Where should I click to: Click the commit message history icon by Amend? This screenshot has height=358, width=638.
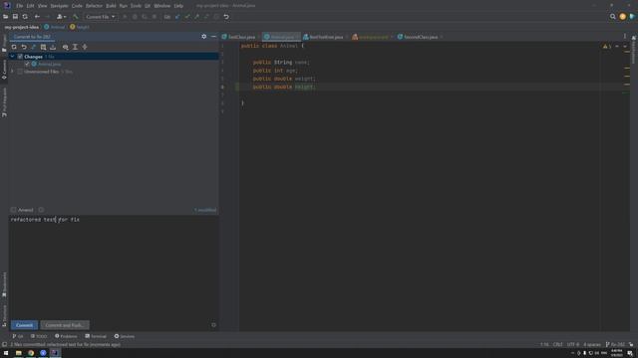click(41, 210)
